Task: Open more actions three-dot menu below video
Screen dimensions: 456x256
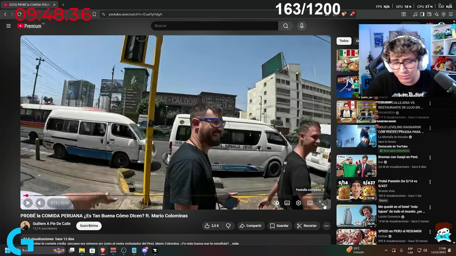Action: (326, 226)
